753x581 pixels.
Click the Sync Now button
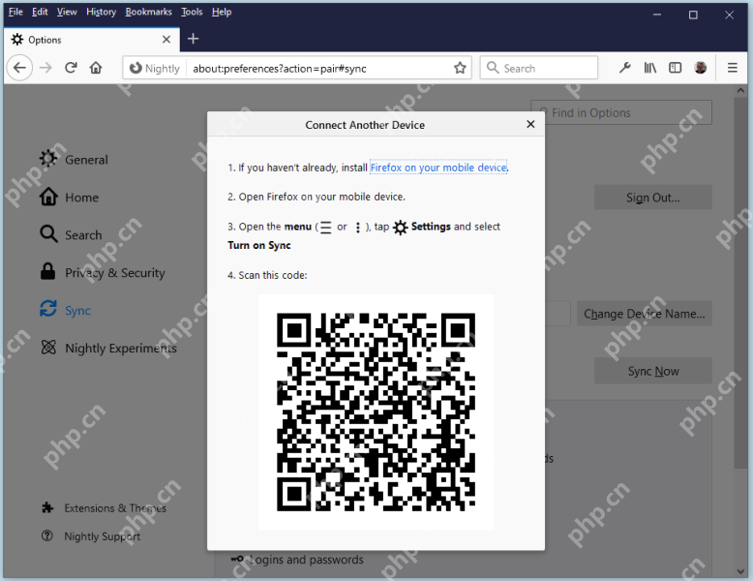click(x=652, y=371)
